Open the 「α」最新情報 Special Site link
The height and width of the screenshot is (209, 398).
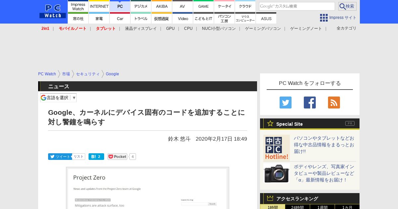coord(324,173)
